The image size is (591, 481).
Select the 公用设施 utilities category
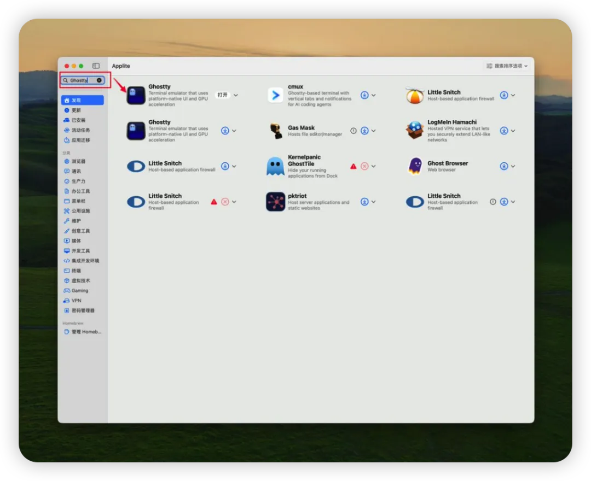[x=83, y=211]
